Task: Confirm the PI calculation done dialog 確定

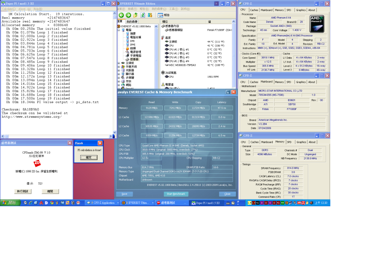Action: [x=89, y=158]
